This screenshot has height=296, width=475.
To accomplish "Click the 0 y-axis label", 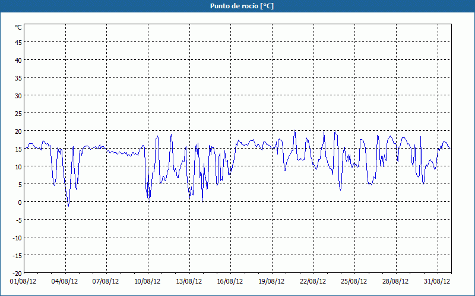I will point(20,202).
